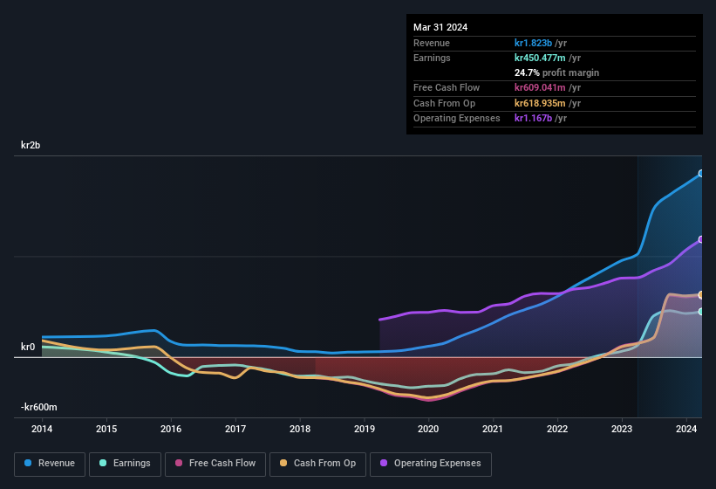Click the kr0 y-axis label

(28, 347)
